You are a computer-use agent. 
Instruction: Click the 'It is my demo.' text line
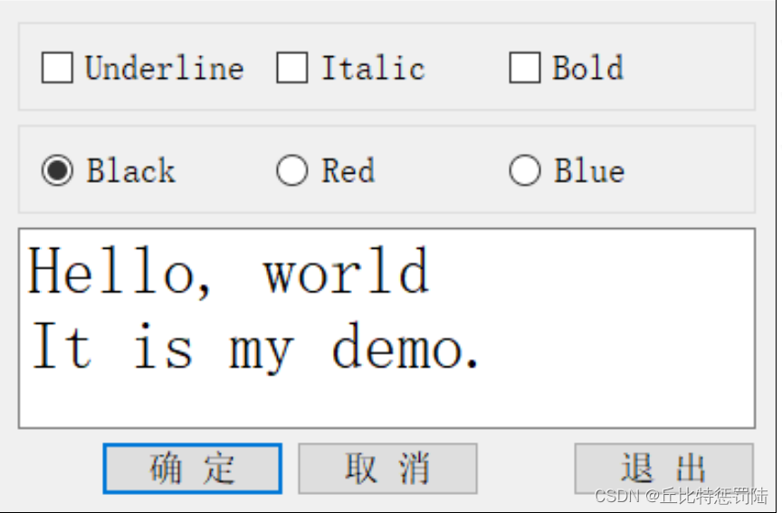[x=254, y=348]
